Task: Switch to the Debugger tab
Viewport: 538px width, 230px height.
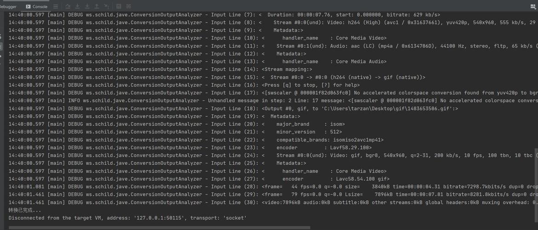Action: tap(8, 6)
